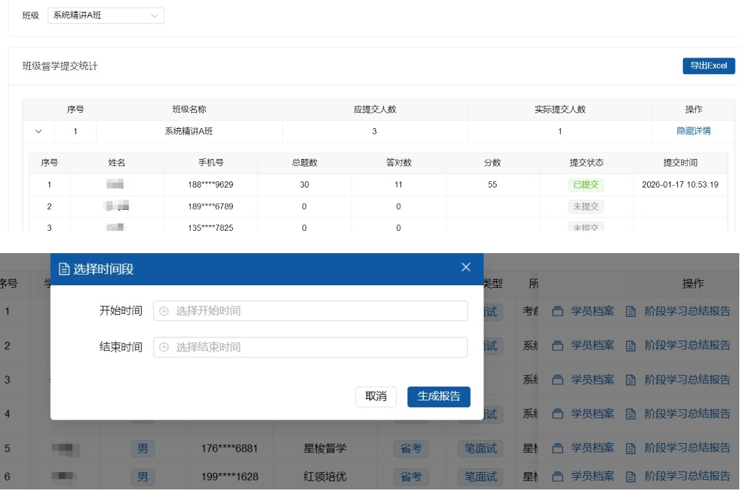The image size is (743, 495).
Task: Click 隐藏详情 to hide class details
Action: 694,131
